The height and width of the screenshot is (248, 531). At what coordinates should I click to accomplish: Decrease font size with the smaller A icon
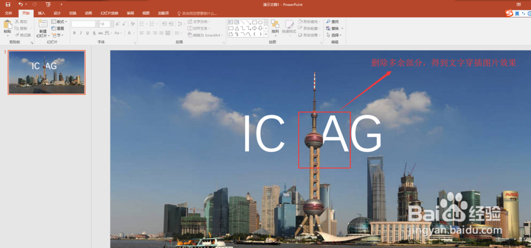(x=124, y=24)
